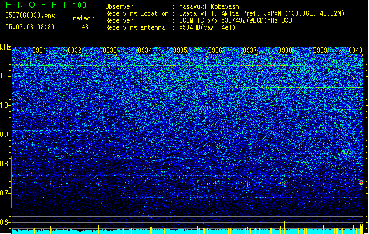This screenshot has width=369, height=234.
Task: Click the meteor count 46
Action: coord(85,27)
